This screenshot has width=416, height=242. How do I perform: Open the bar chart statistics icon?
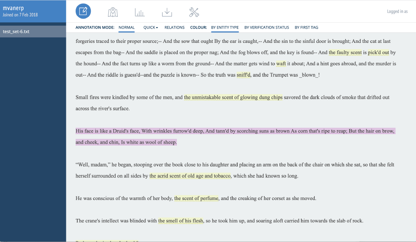[140, 12]
